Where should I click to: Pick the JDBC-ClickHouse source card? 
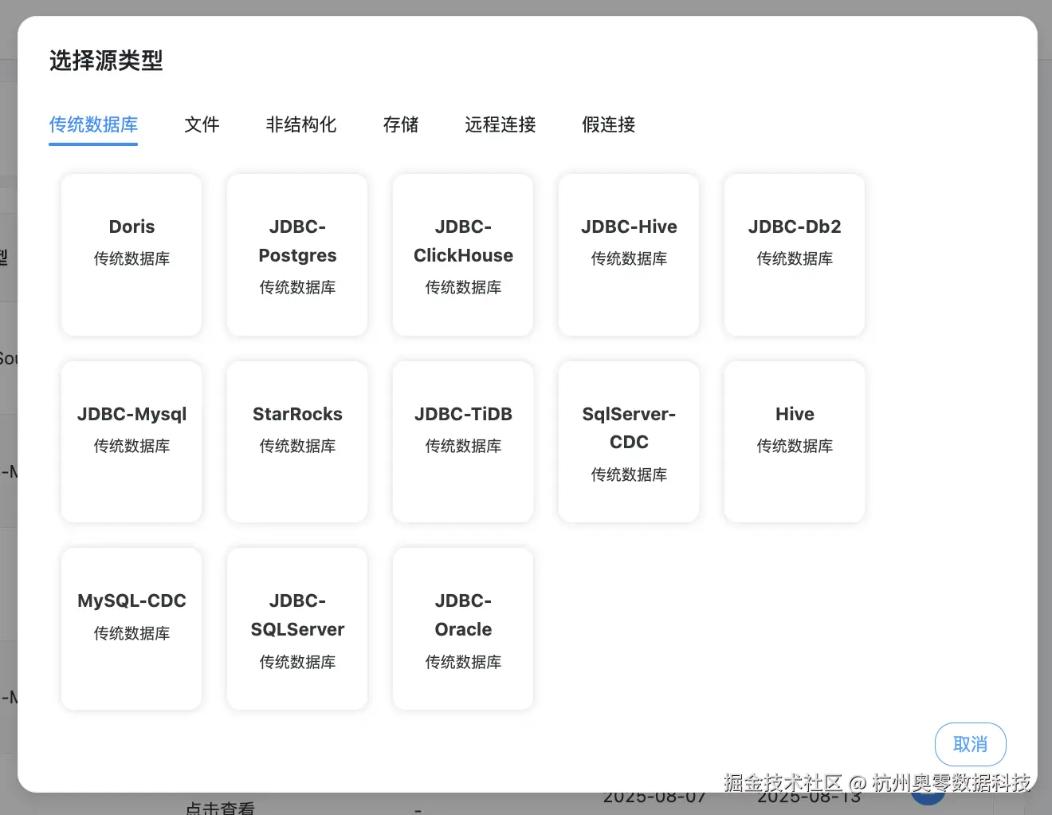click(463, 255)
